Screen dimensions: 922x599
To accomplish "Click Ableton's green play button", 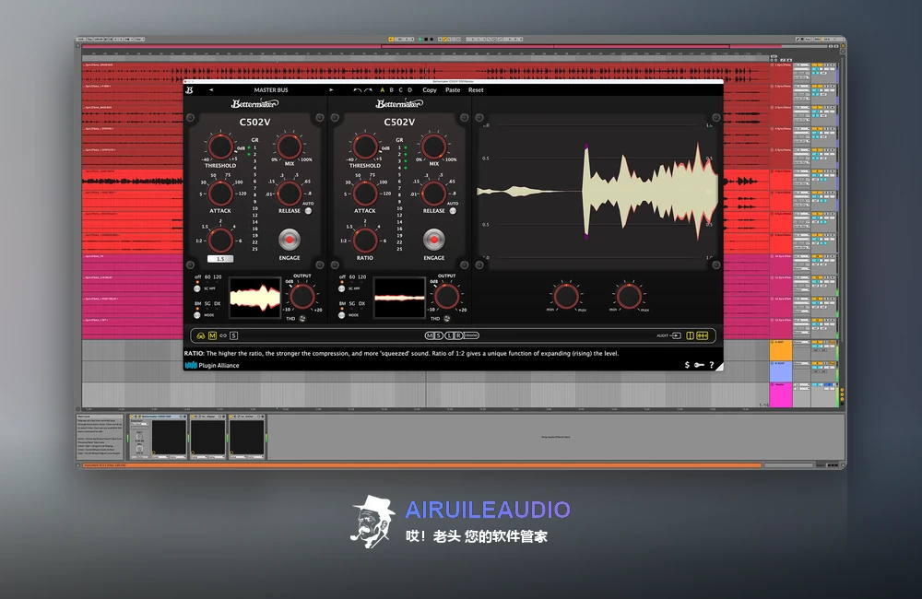I will click(420, 40).
